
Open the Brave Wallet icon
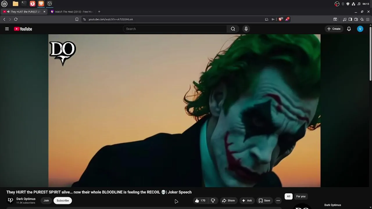[x=356, y=19]
